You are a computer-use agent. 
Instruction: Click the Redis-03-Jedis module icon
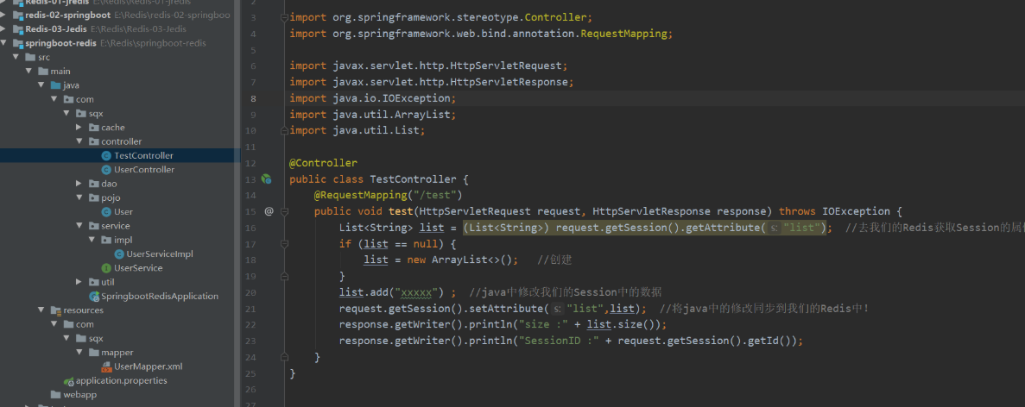(18, 29)
